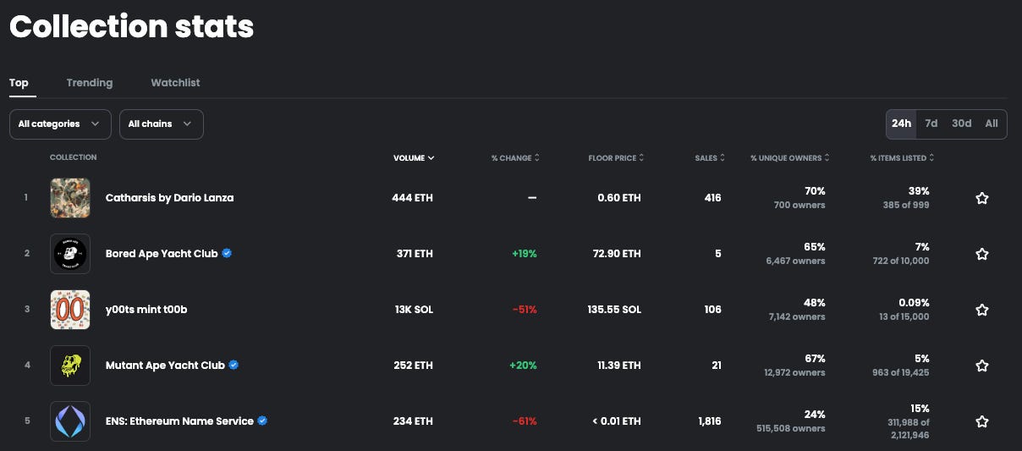Open Bored Ape Yacht Club logo thumbnail
This screenshot has width=1022, height=451.
pyautogui.click(x=70, y=254)
